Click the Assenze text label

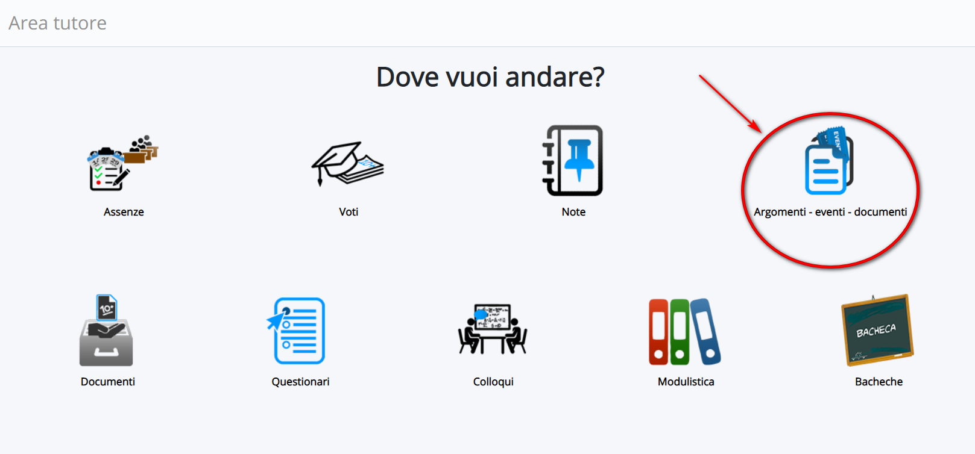(124, 212)
